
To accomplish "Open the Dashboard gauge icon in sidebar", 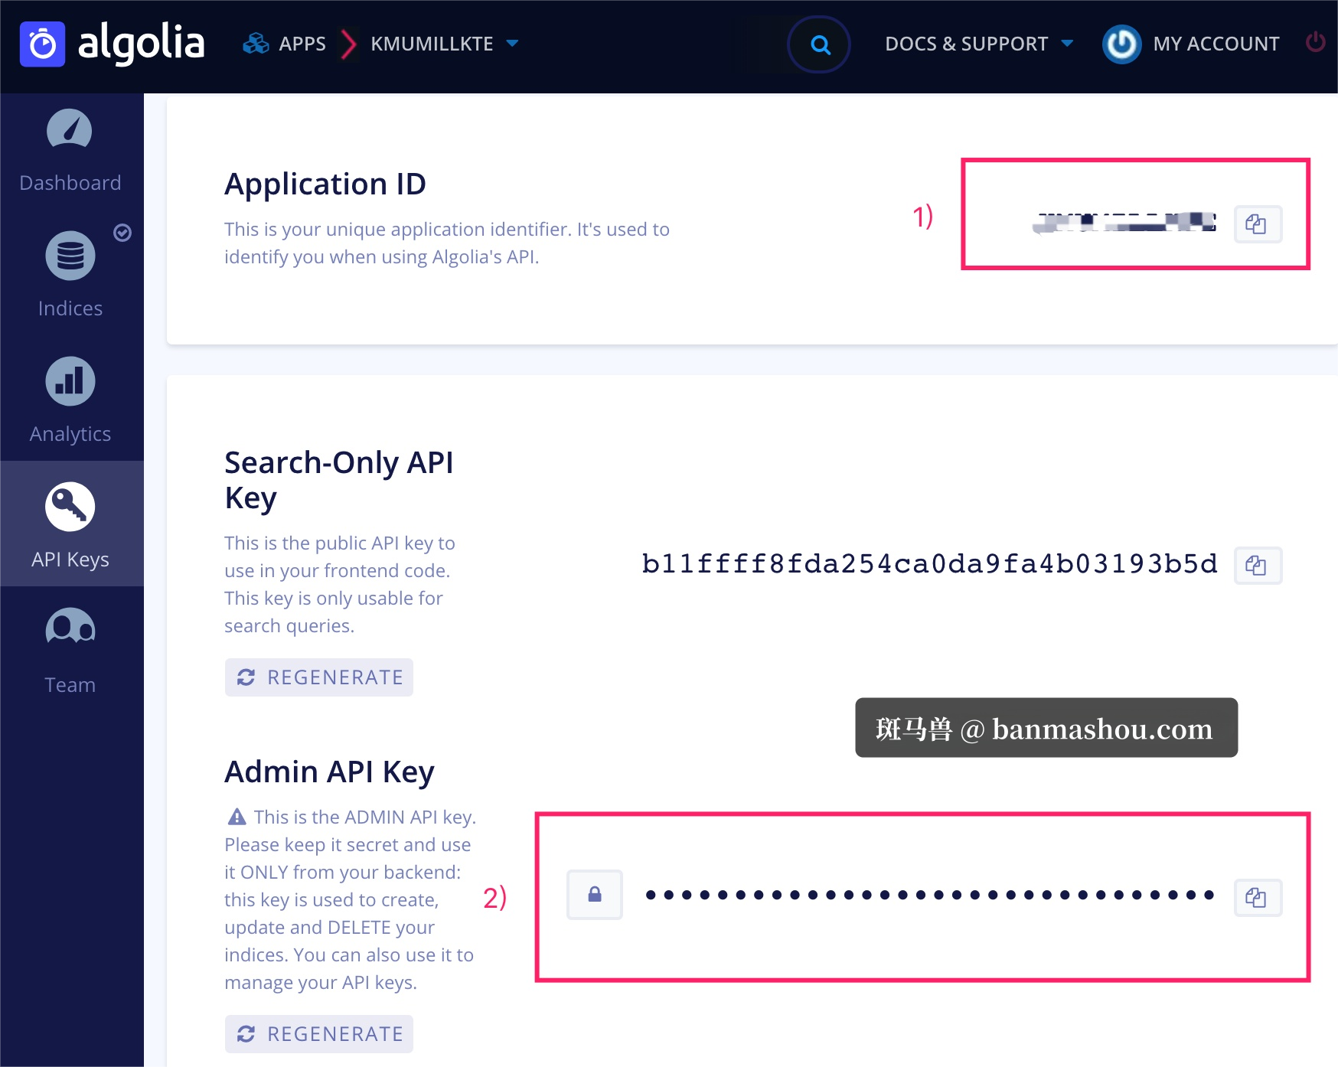I will coord(70,129).
